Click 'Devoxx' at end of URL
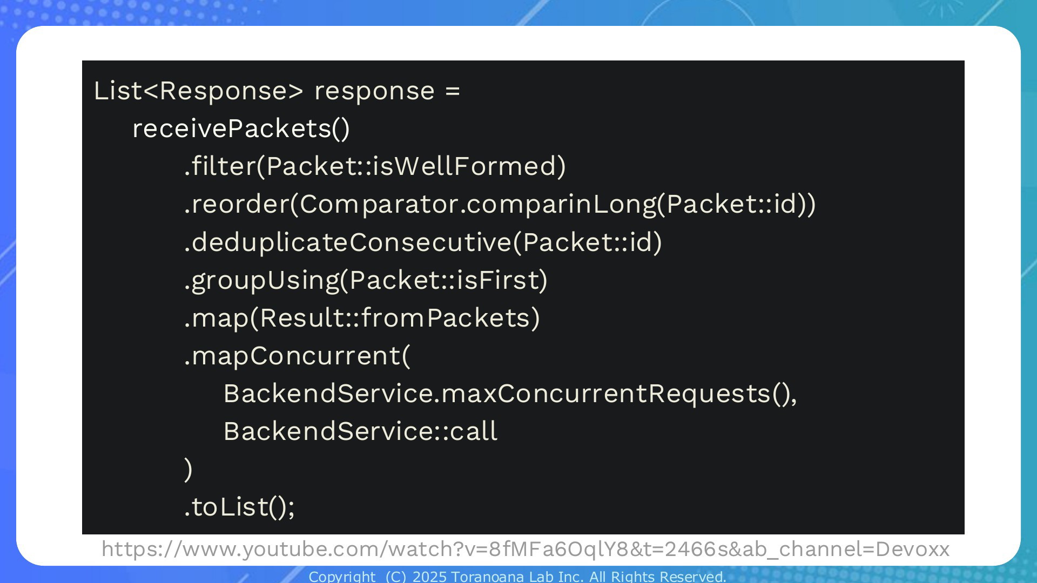Screen dimensions: 1037x583 912,549
